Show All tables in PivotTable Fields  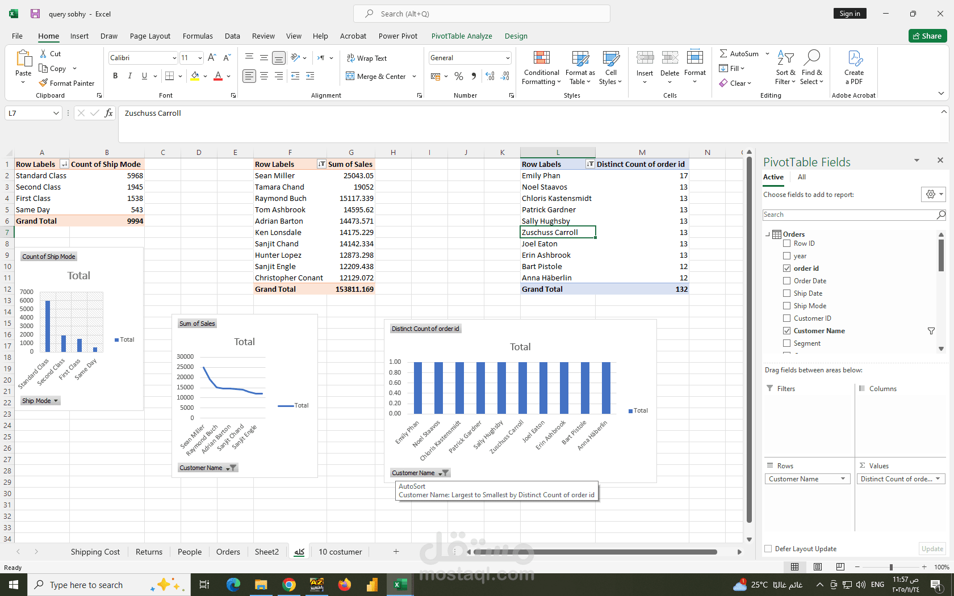pos(801,177)
